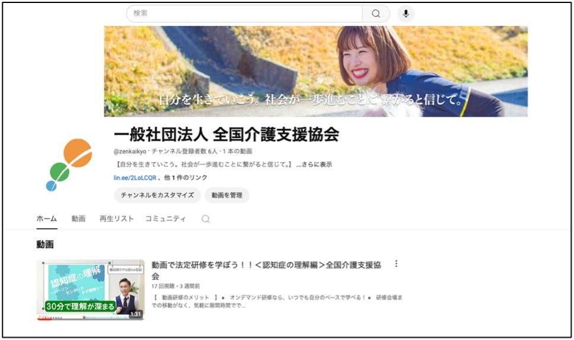Image resolution: width=574 pixels, height=340 pixels.
Task: Activate voice search microphone icon
Action: tap(406, 14)
